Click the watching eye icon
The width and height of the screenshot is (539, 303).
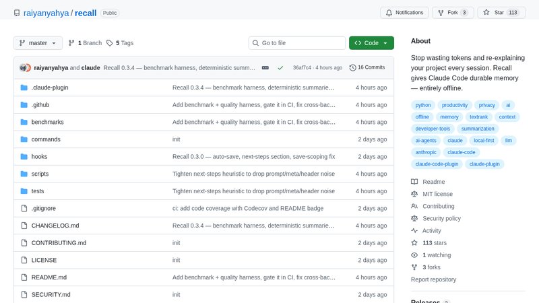click(x=414, y=255)
